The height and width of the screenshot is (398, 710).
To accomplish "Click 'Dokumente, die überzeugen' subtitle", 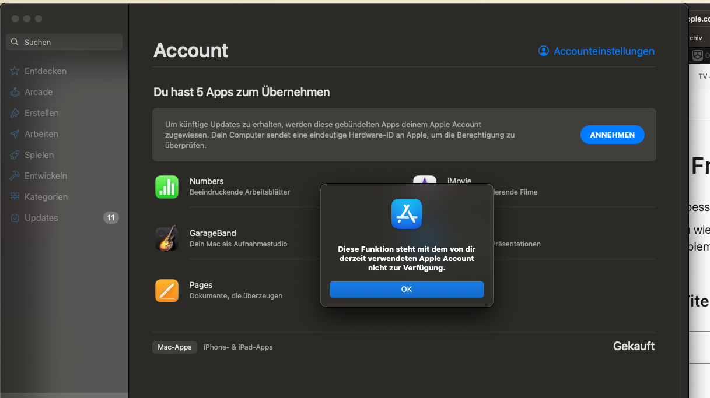I will coord(236,296).
